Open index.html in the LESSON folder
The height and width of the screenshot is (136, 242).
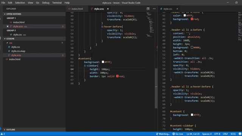click(34, 59)
